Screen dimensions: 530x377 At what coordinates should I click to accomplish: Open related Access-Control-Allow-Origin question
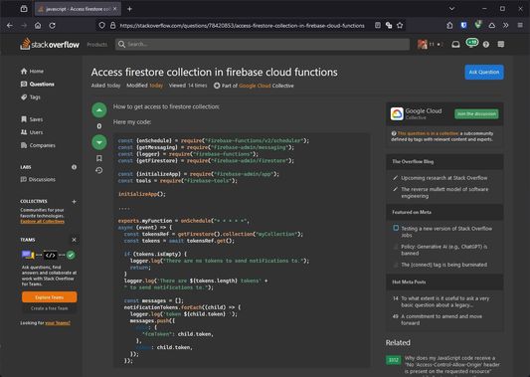[451, 364]
